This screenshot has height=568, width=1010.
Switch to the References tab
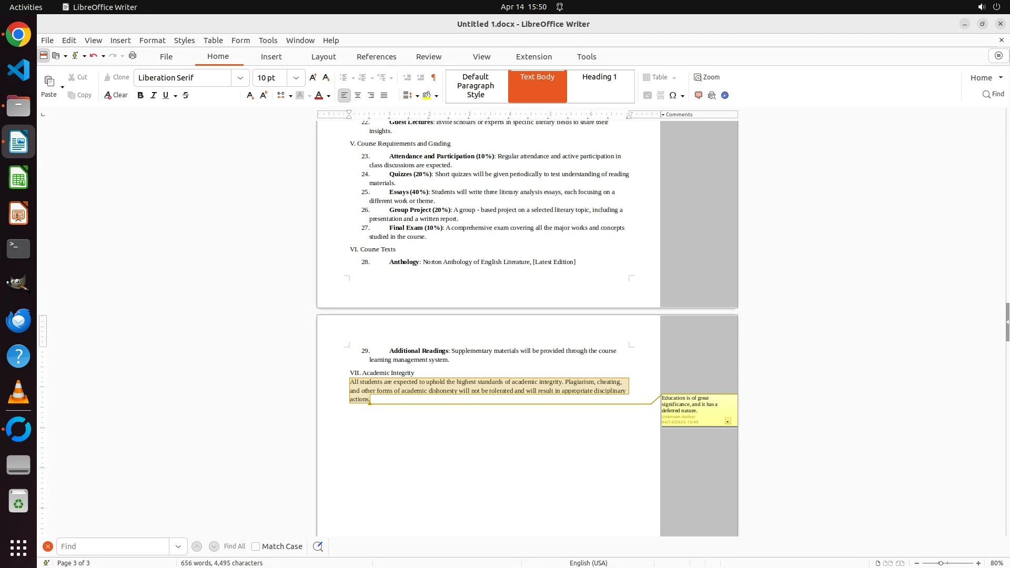[x=376, y=57]
